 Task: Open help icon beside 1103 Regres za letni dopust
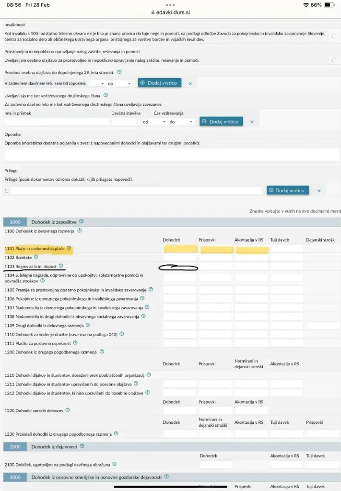61,266
